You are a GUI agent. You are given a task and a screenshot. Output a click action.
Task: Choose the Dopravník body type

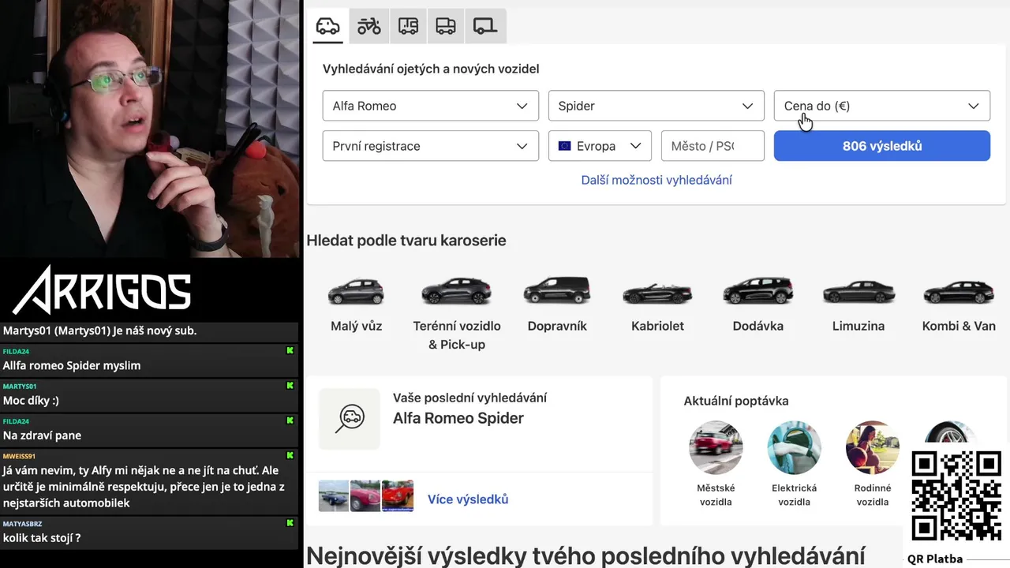tap(557, 304)
